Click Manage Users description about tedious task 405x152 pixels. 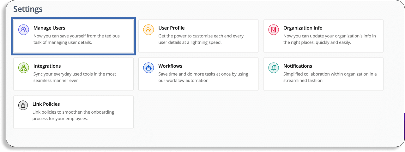point(76,39)
